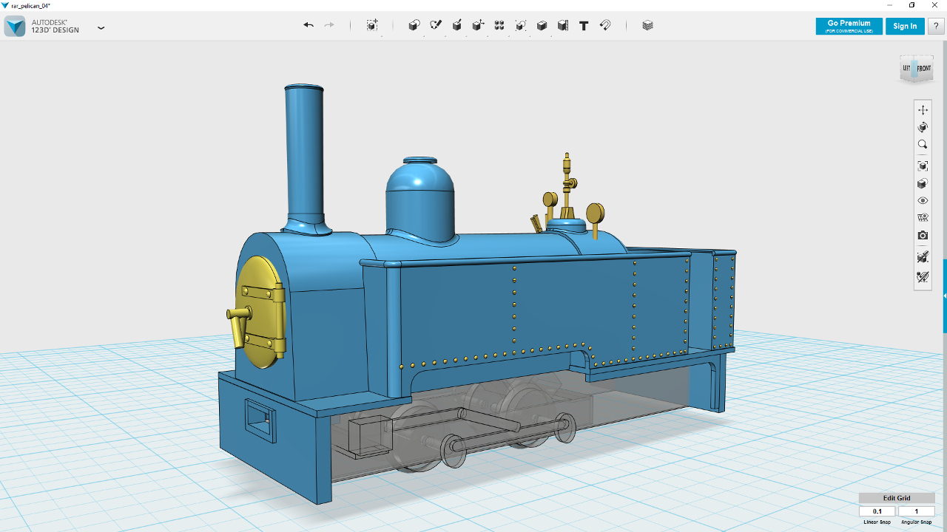This screenshot has width=947, height=532.
Task: Select the Orbit navigation tool
Action: coord(923,127)
